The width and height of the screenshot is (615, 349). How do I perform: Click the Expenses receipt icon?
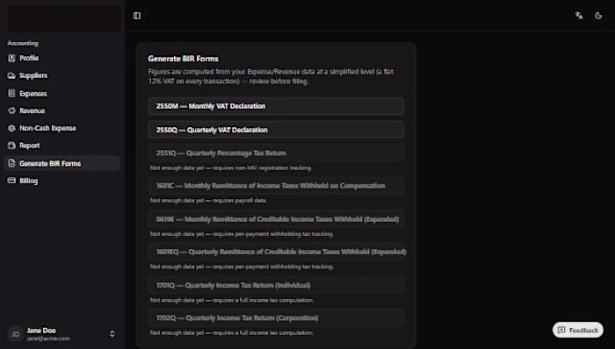[x=11, y=94]
